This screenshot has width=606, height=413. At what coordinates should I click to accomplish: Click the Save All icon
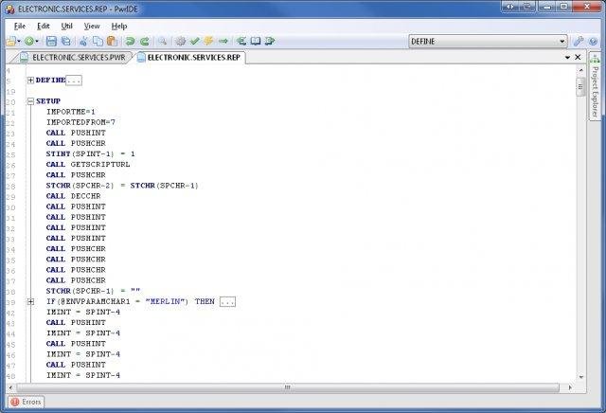pyautogui.click(x=66, y=41)
